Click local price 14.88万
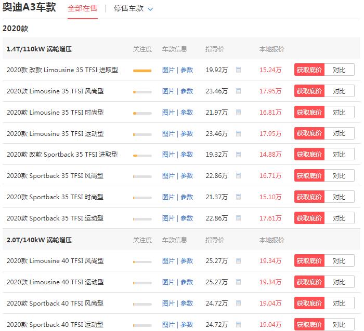The height and width of the screenshot is (331, 364). tap(270, 155)
